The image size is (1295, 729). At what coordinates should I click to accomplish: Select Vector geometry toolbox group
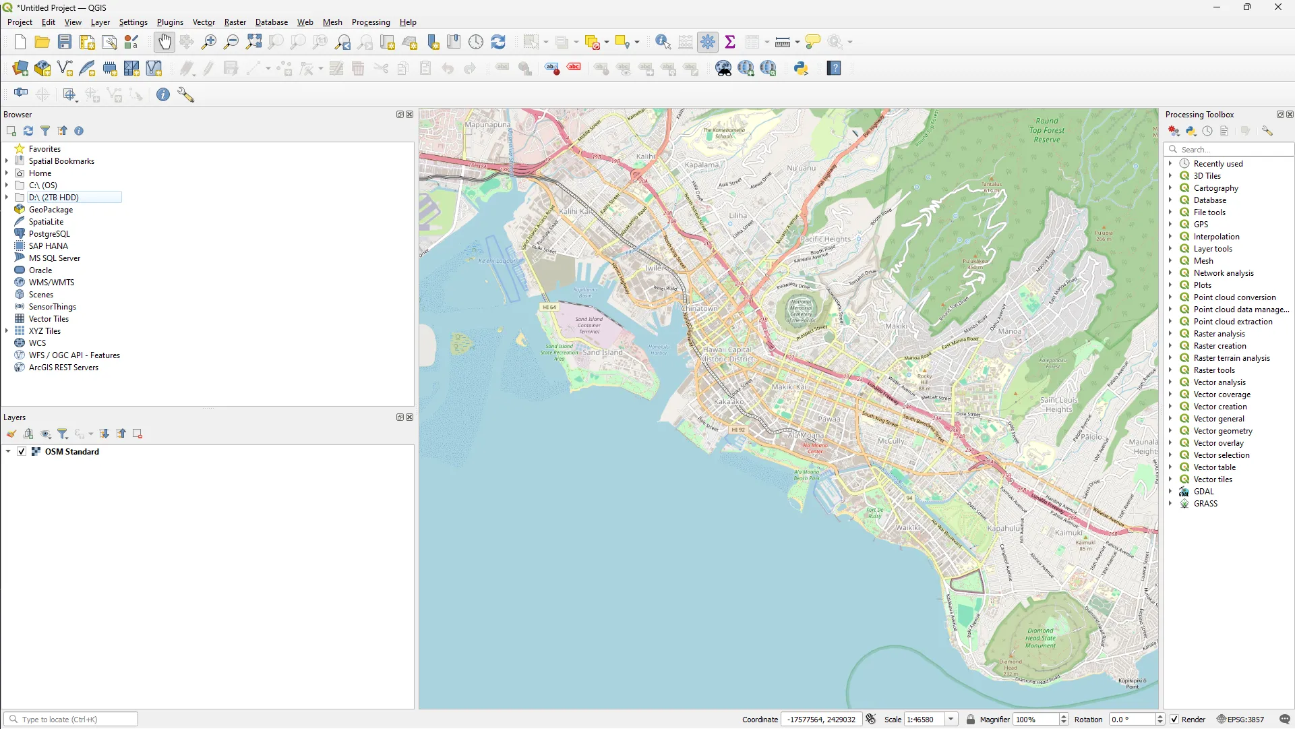tap(1223, 431)
